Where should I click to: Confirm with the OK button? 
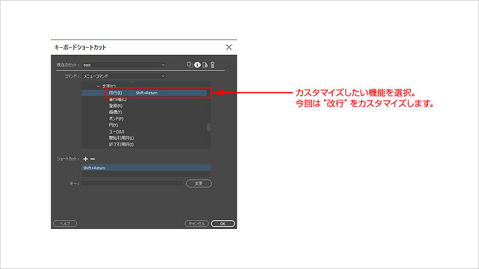(x=223, y=224)
